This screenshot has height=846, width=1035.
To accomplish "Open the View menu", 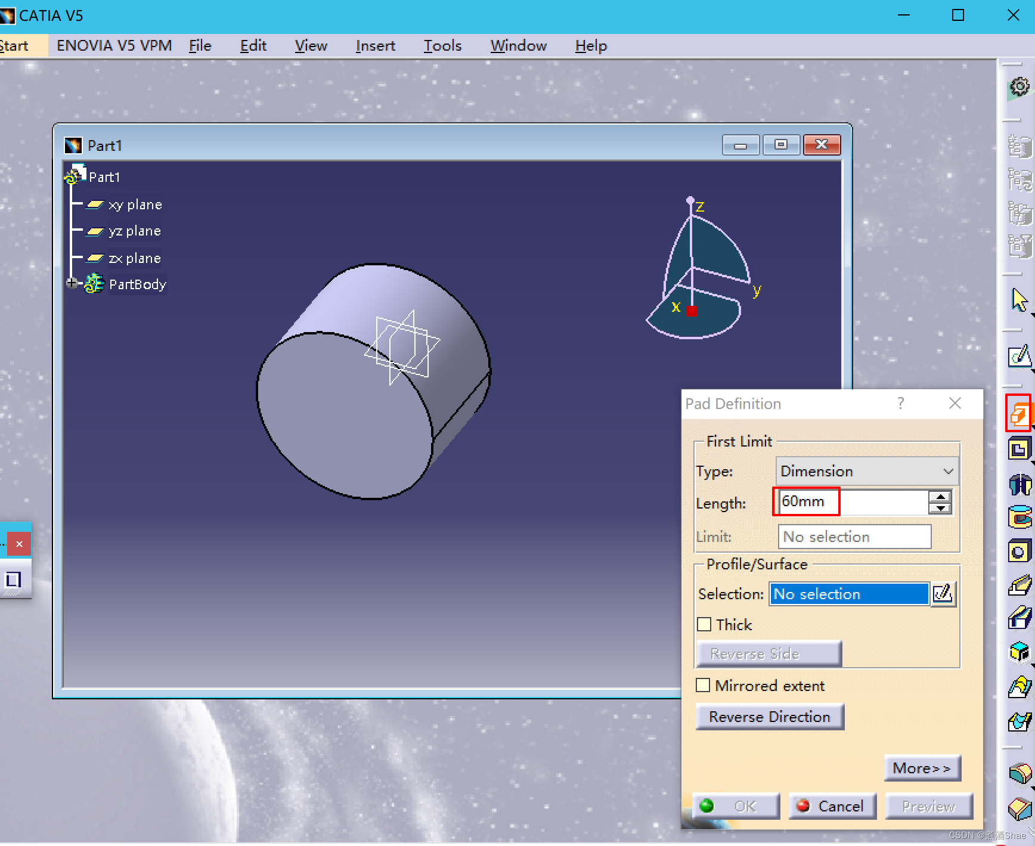I will click(311, 46).
